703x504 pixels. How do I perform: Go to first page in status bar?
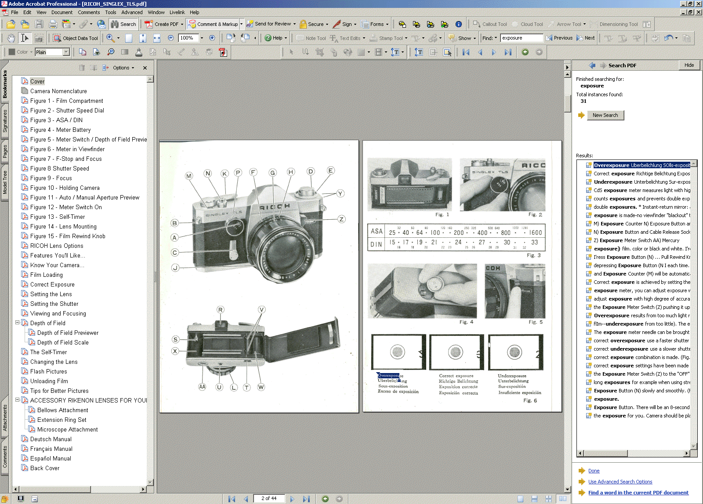coord(232,499)
